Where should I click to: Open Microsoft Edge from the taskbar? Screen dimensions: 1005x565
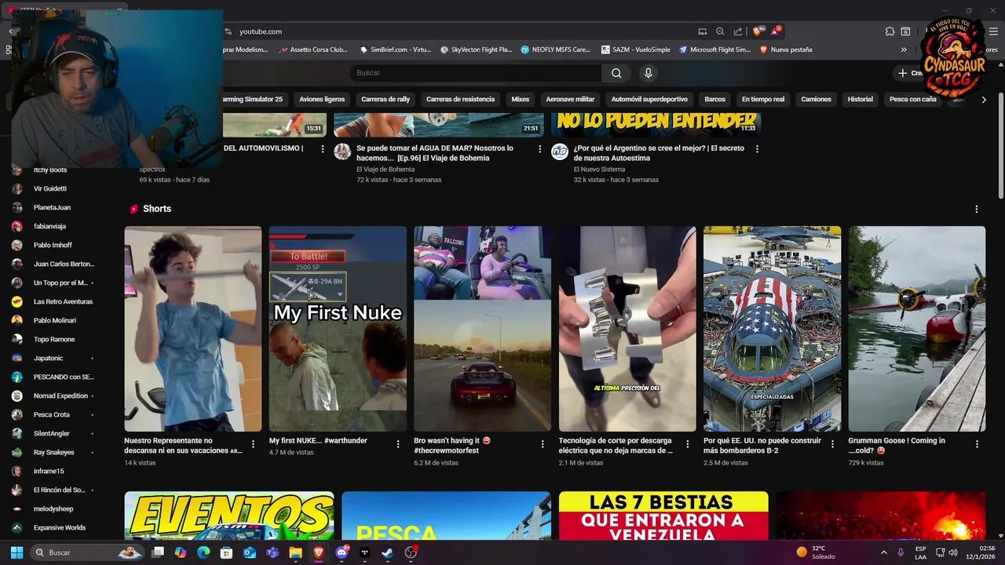coord(203,552)
